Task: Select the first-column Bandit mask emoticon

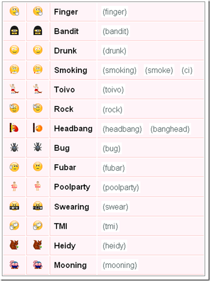Action: pos(14,30)
